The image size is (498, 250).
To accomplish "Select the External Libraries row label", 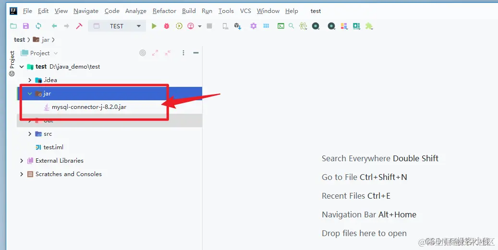I will pyautogui.click(x=60, y=161).
